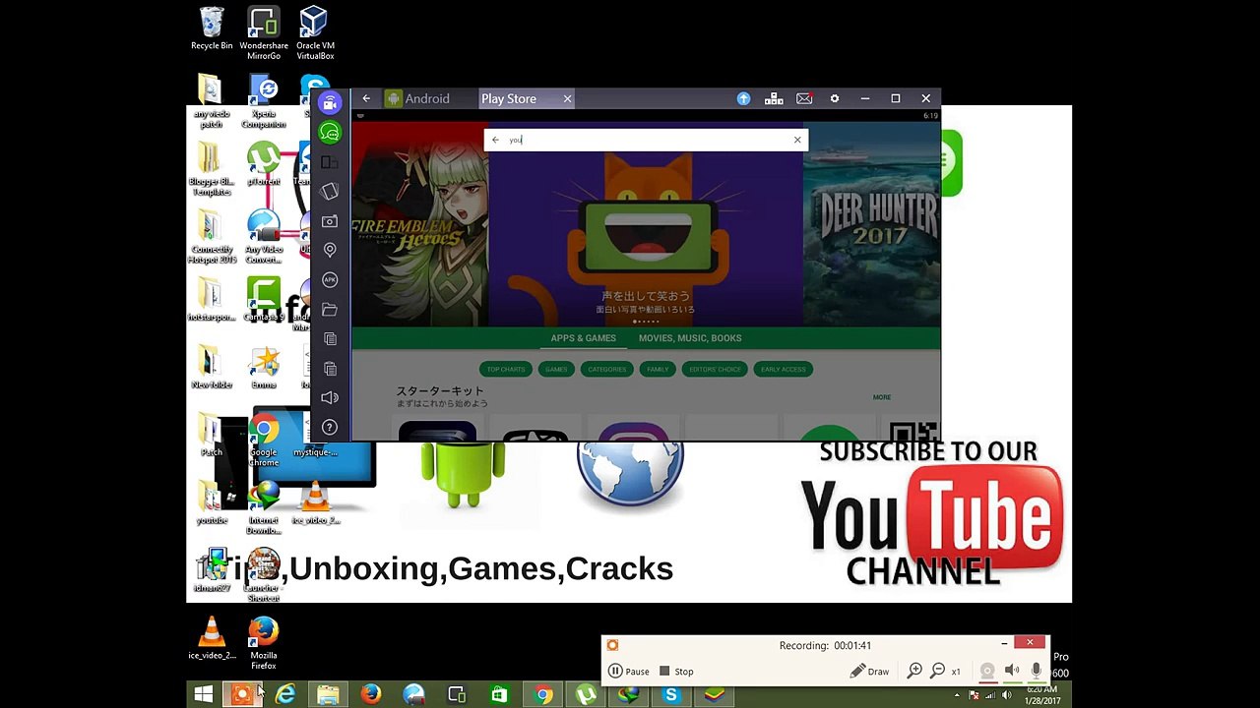Viewport: 1260px width, 708px height.
Task: Select the Mozilla Firefox desktop shortcut
Action: (x=264, y=643)
